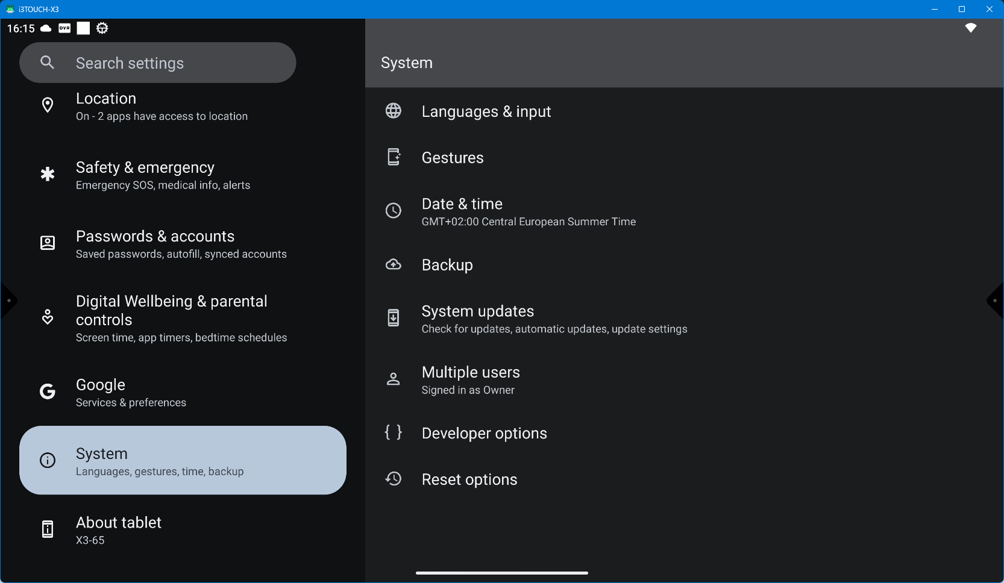
Task: Click the Multiple users person icon
Action: (394, 379)
